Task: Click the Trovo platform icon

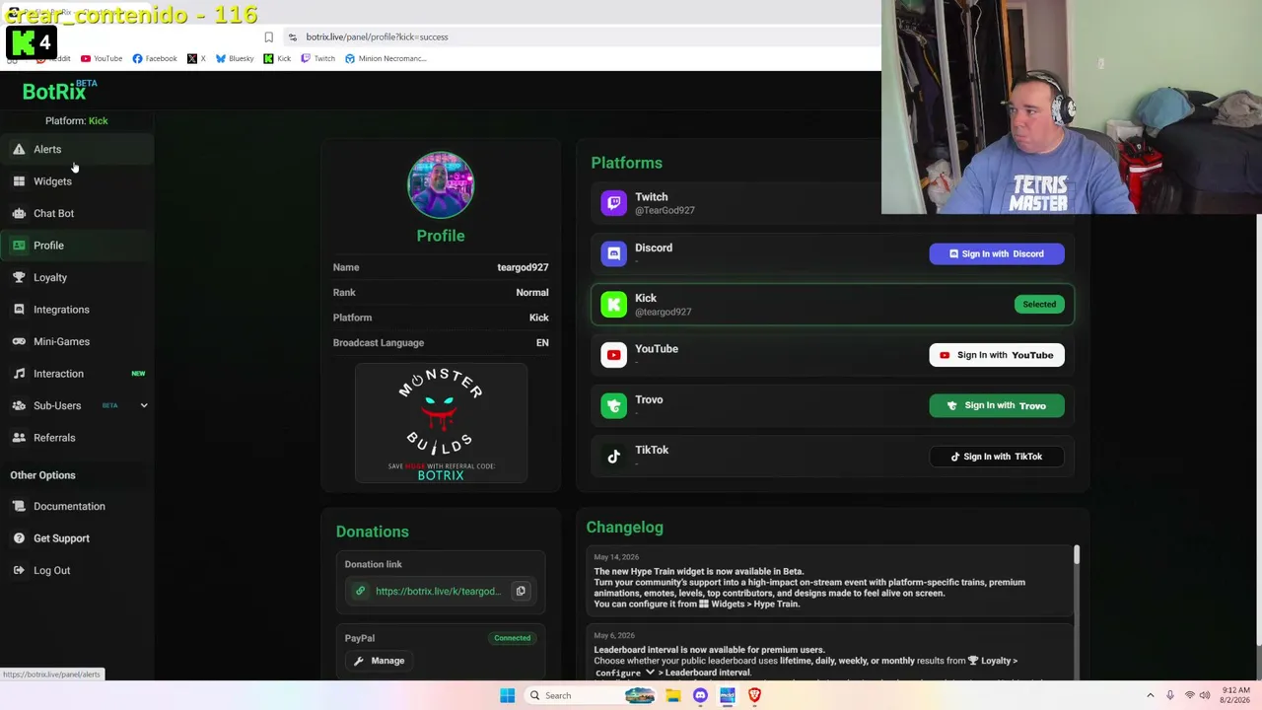Action: pos(613,405)
